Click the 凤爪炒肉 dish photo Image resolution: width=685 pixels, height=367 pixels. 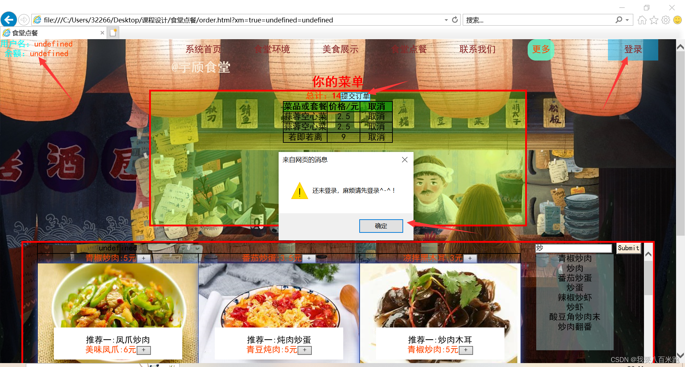(118, 295)
